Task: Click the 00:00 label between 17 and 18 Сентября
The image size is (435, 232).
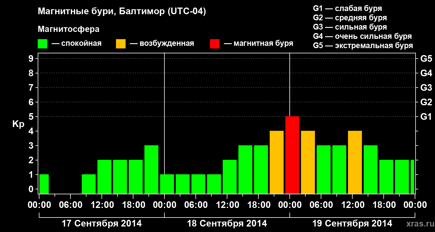Action: coord(164,205)
